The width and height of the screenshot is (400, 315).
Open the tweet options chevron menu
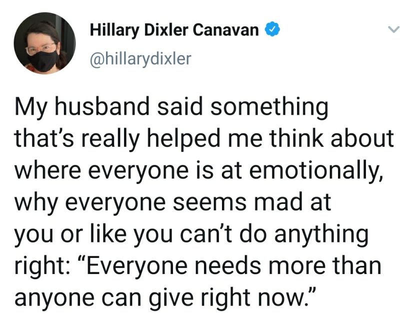point(393,29)
